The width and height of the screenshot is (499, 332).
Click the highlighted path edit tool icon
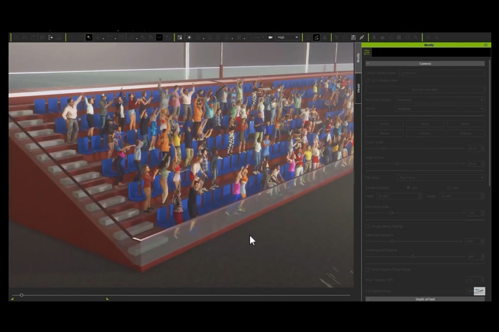[316, 37]
